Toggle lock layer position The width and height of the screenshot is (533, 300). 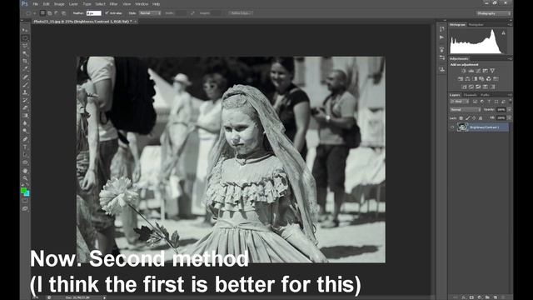[x=474, y=117]
